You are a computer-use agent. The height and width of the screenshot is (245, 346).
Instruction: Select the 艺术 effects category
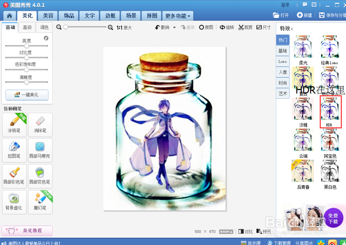(x=283, y=94)
